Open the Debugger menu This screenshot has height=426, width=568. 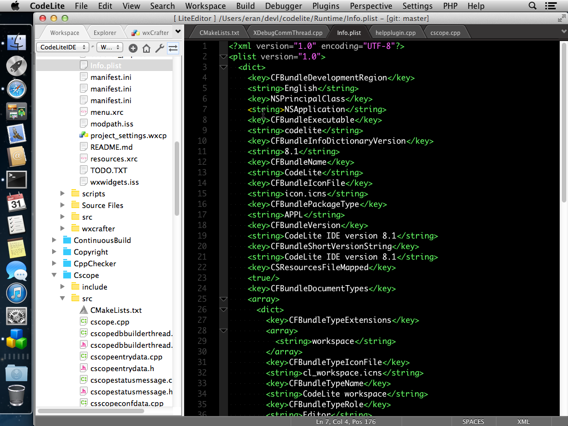tap(283, 6)
